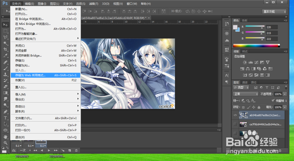
Task: Click the foreground color swatch
Action: (235, 27)
